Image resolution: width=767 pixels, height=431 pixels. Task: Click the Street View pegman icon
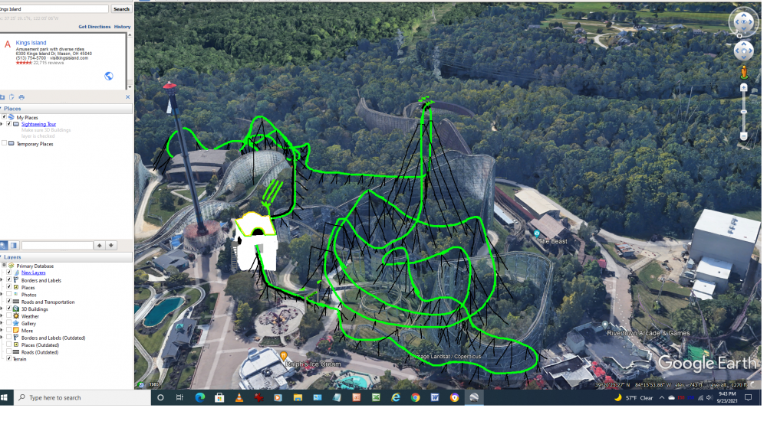click(743, 72)
